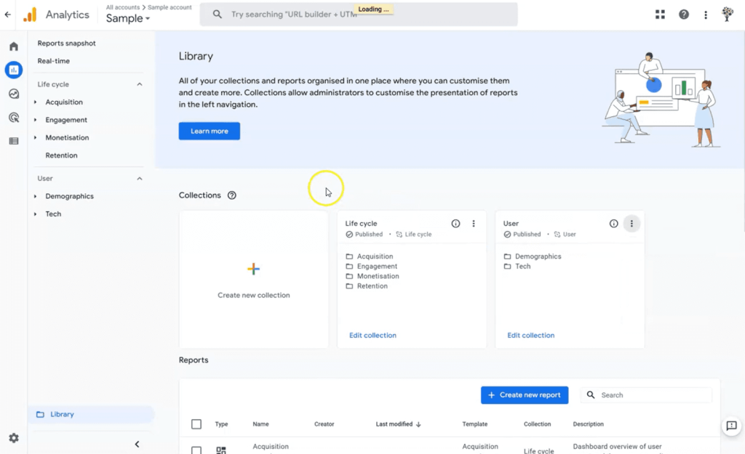Open Real-time report
Screen dimensions: 745x454
pyautogui.click(x=54, y=61)
